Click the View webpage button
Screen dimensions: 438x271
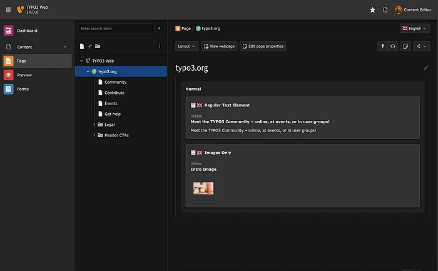[x=218, y=46]
